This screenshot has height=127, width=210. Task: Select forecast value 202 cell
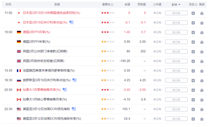click(143, 51)
